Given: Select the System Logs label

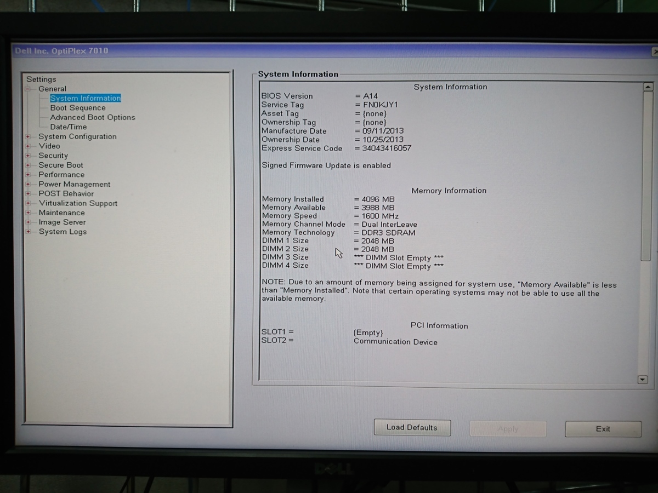Looking at the screenshot, I should coord(63,232).
